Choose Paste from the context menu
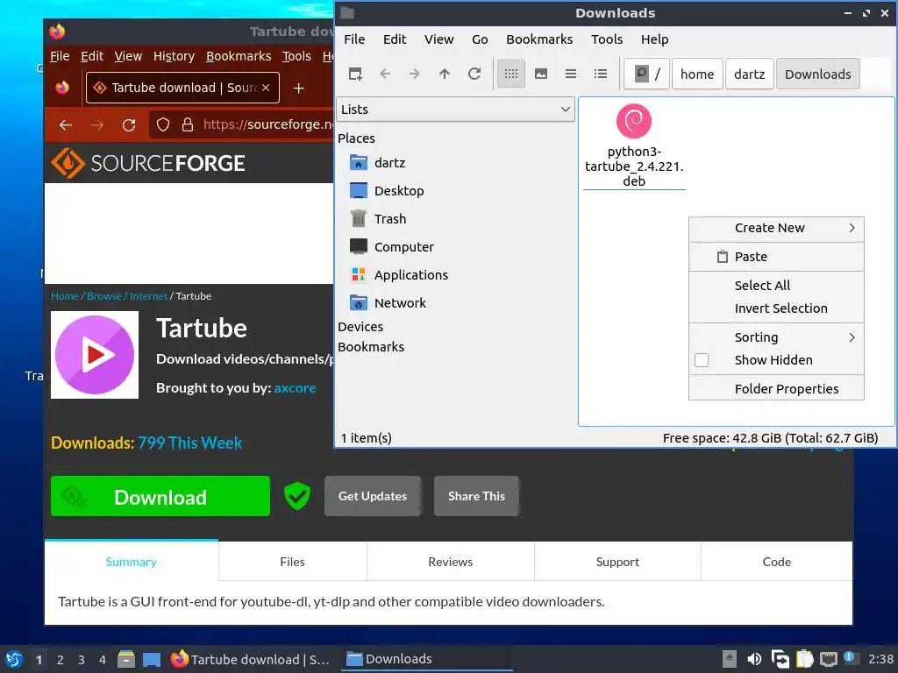Image resolution: width=898 pixels, height=673 pixels. click(x=776, y=257)
